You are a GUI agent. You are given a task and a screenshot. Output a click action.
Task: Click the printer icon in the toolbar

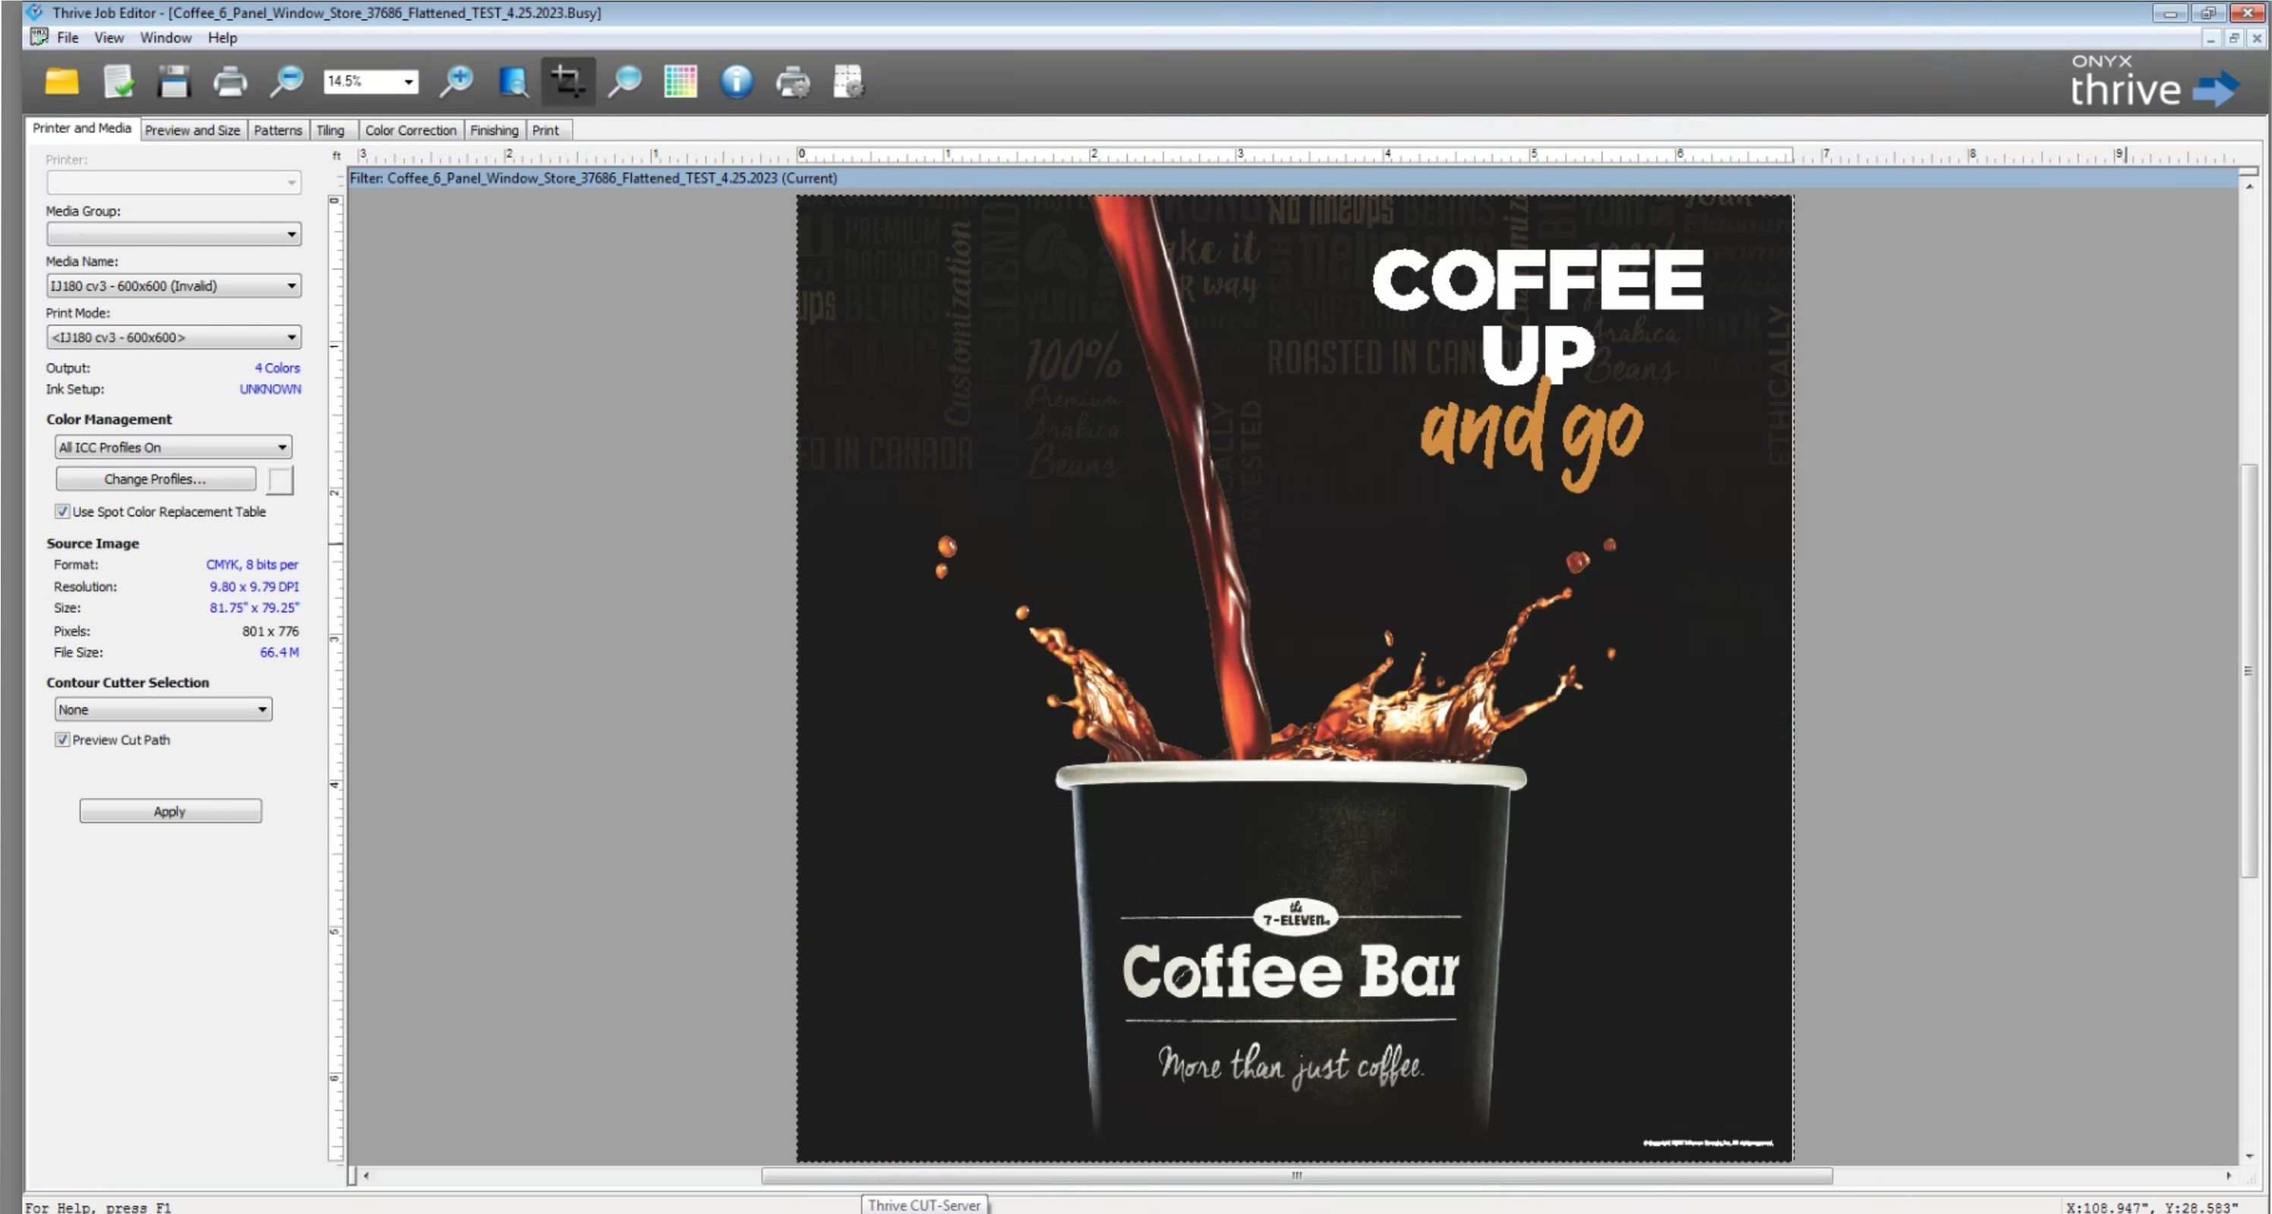click(x=230, y=82)
